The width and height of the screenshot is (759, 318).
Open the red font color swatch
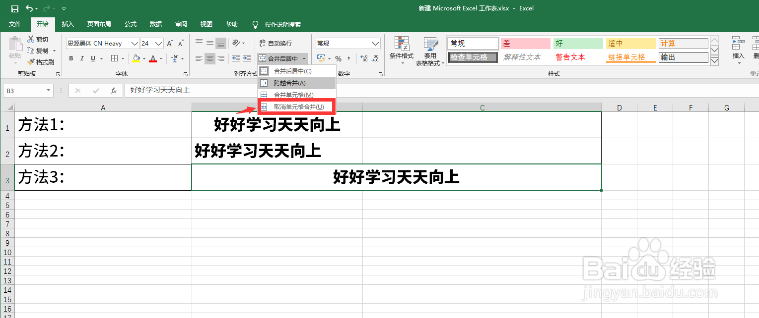153,59
